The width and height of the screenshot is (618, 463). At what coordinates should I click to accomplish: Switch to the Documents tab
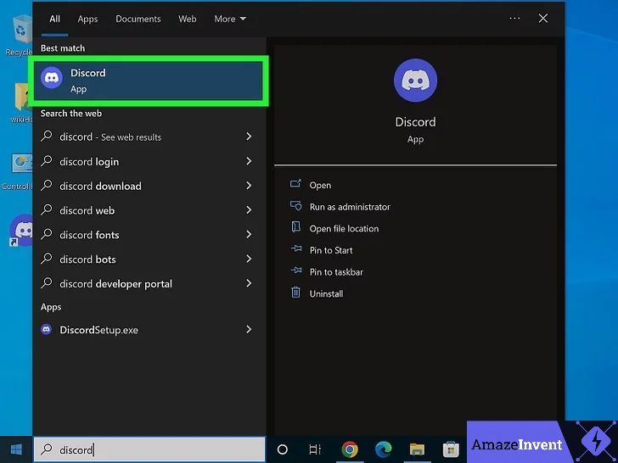pyautogui.click(x=138, y=19)
